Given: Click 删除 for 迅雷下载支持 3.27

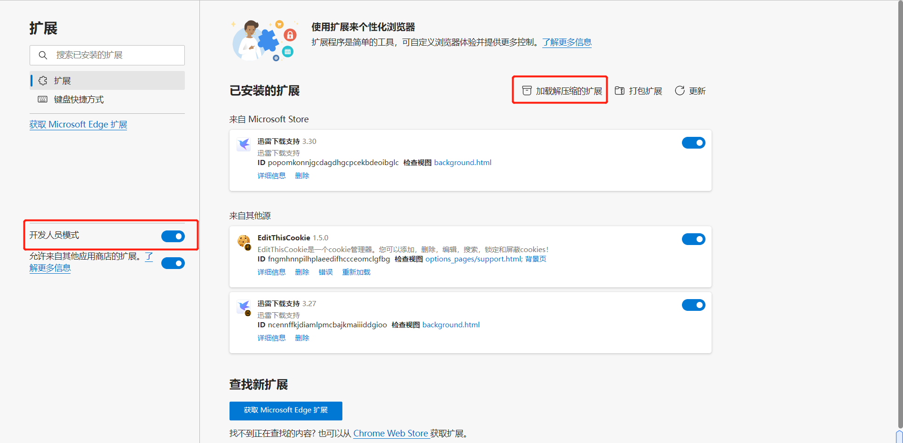Looking at the screenshot, I should coord(302,338).
